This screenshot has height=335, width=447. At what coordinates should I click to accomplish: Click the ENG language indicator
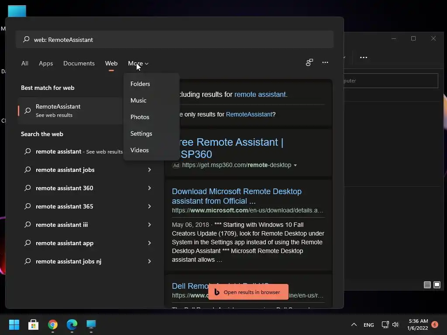368,325
